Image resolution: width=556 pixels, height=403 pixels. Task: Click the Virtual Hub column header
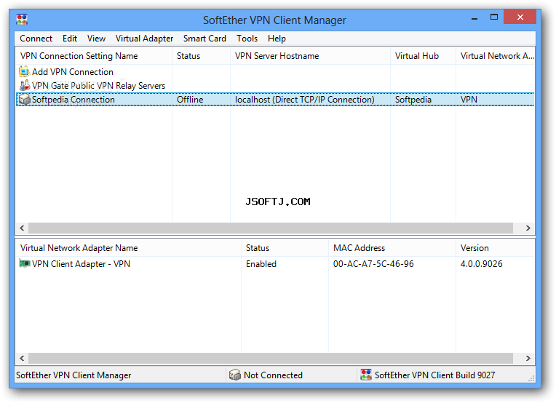[423, 56]
